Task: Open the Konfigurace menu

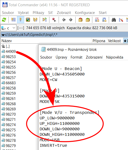Action: [x=85, y=13]
